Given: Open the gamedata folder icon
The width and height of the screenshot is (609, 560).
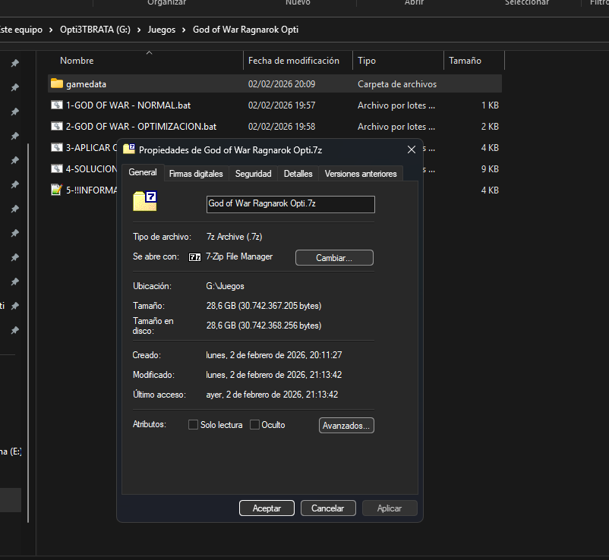Looking at the screenshot, I should click(57, 83).
